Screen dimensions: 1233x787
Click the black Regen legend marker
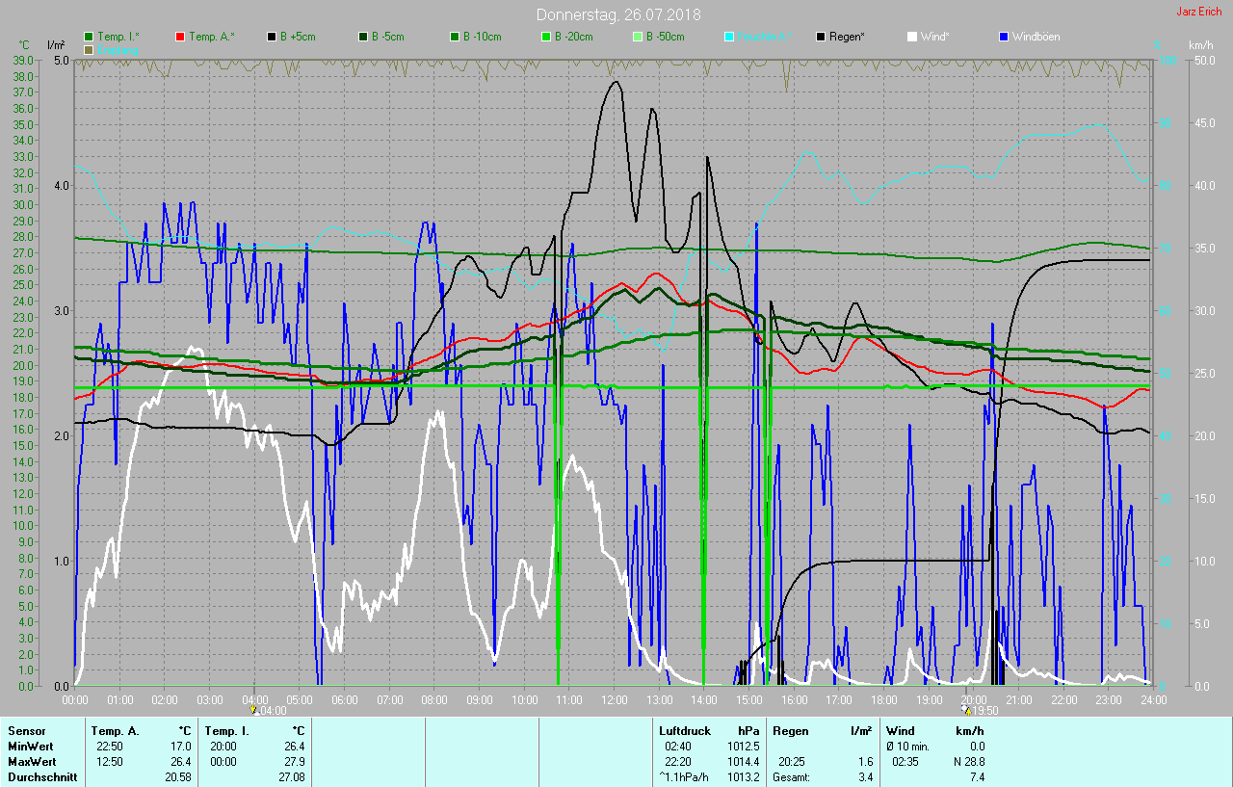click(821, 37)
